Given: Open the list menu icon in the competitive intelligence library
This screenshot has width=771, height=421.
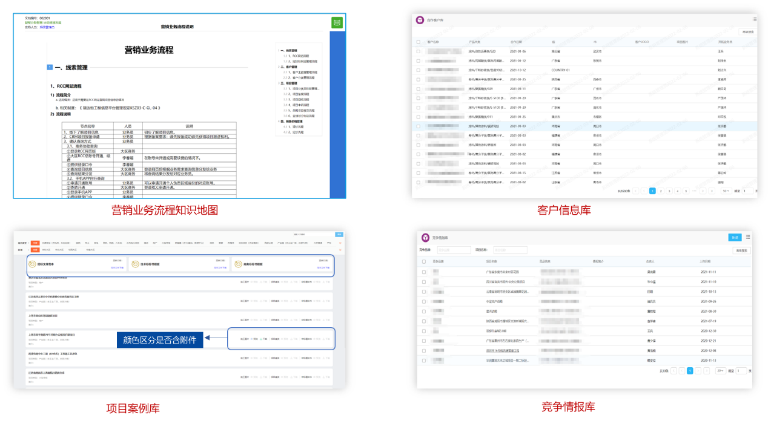Looking at the screenshot, I should pos(748,237).
